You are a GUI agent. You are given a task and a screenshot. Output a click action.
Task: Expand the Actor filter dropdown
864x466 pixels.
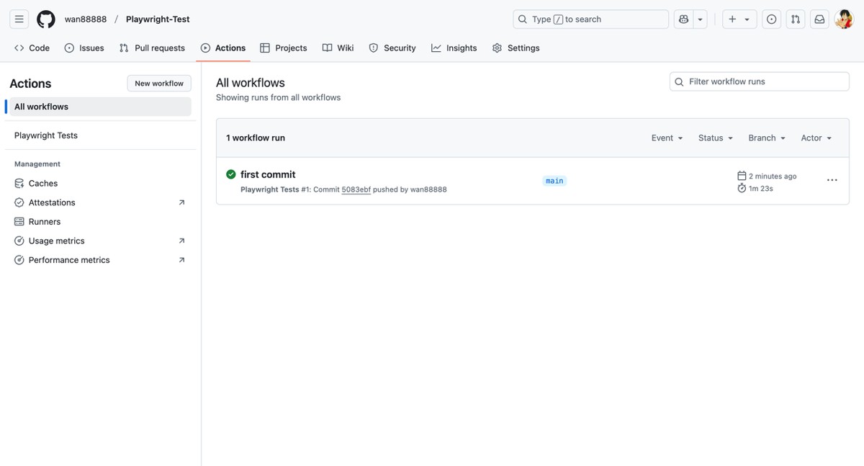point(816,138)
